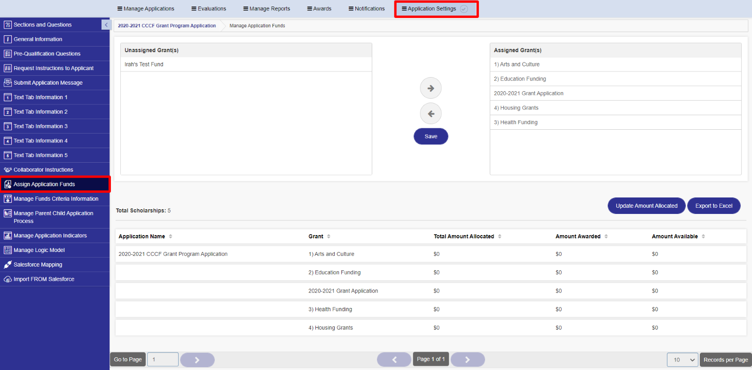
Task: Sort by Application Name column arrows
Action: [171, 236]
